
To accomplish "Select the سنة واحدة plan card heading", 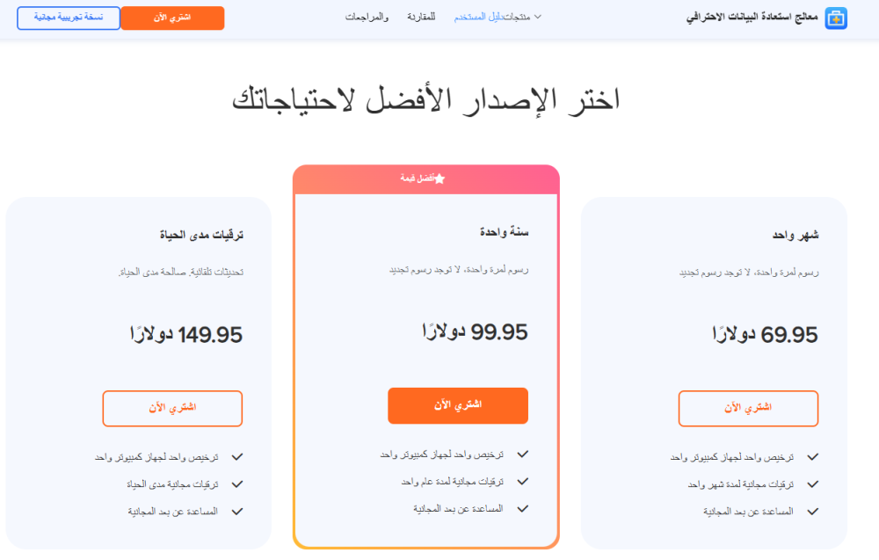I will [x=504, y=232].
